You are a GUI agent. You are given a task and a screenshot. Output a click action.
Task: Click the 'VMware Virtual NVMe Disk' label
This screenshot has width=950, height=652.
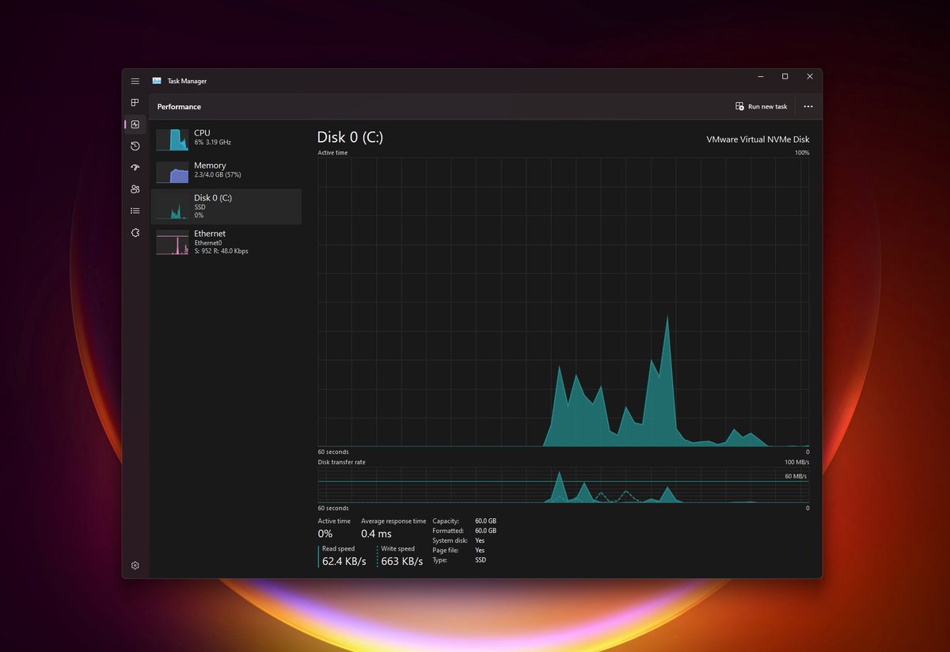758,139
